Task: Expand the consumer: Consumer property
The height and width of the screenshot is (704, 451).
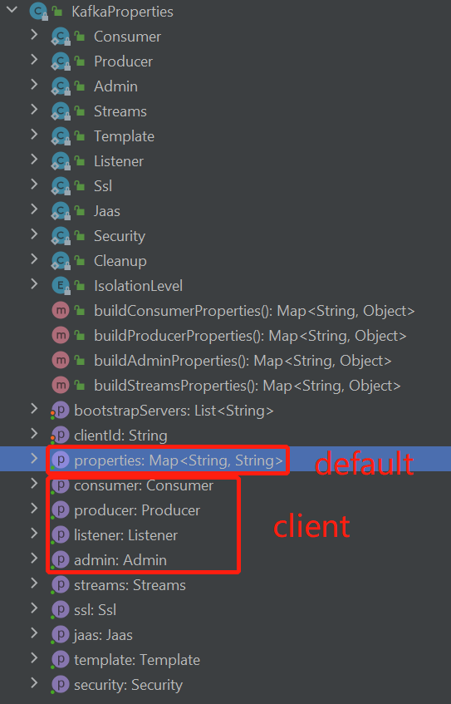Action: pos(34,483)
